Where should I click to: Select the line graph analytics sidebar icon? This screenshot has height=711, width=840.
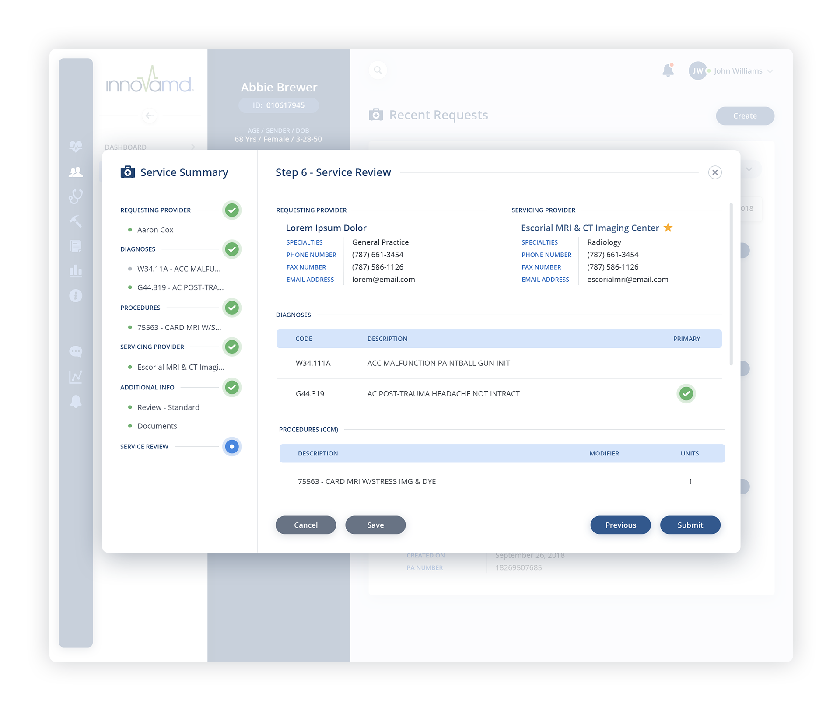coord(76,377)
